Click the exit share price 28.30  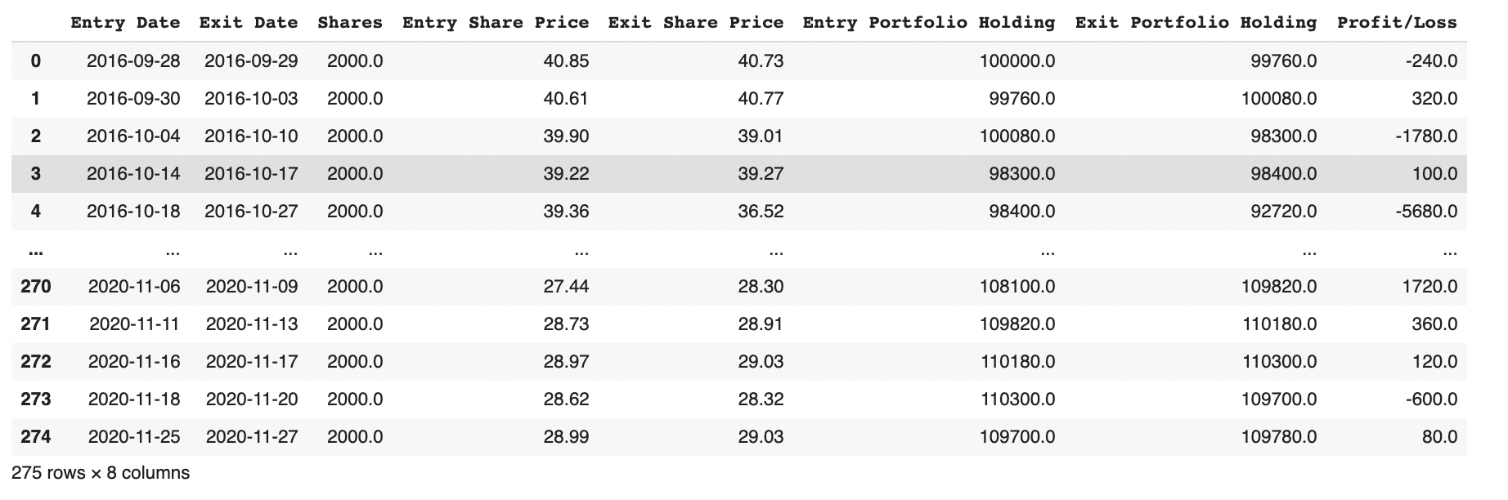point(761,287)
